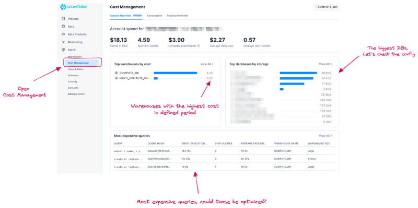Click the COMPUTE_WH warehouse icon
This screenshot has height=208, width=418.
(x=117, y=72)
